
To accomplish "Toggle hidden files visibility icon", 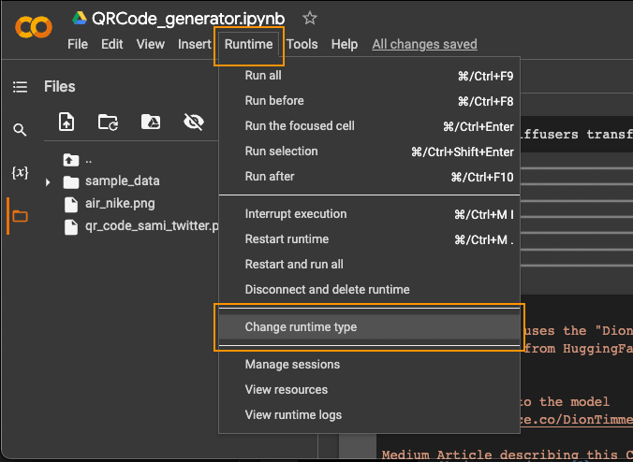I will 194,122.
